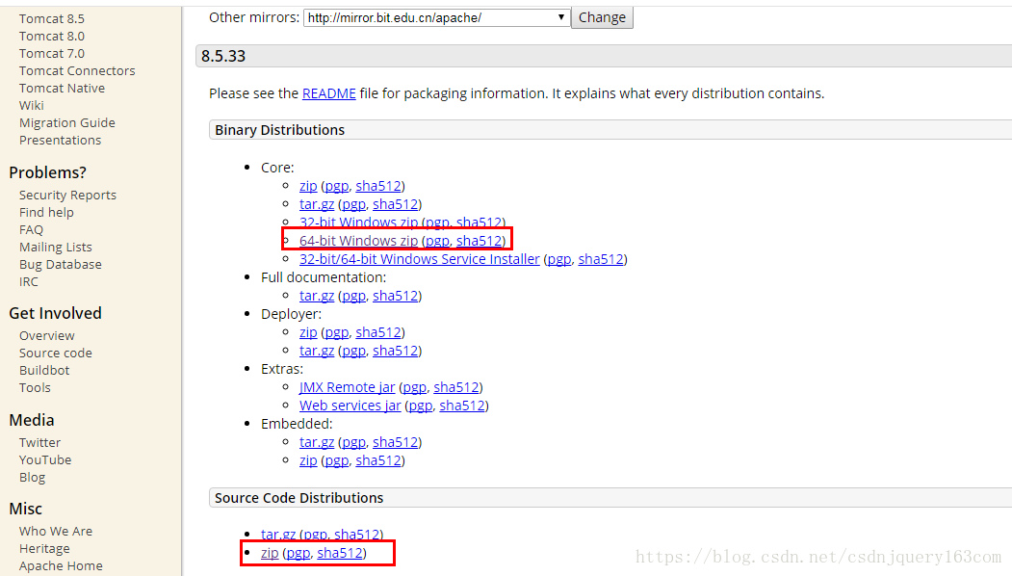Open the README link
Screen dimensions: 1012x576
click(329, 93)
